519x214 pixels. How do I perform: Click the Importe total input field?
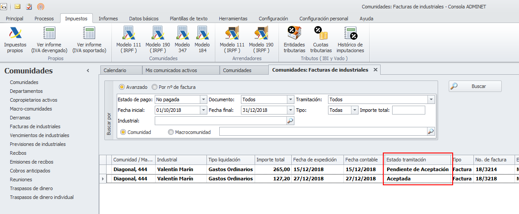408,110
